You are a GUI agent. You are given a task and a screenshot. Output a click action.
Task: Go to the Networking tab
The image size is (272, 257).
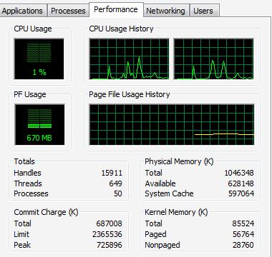166,11
